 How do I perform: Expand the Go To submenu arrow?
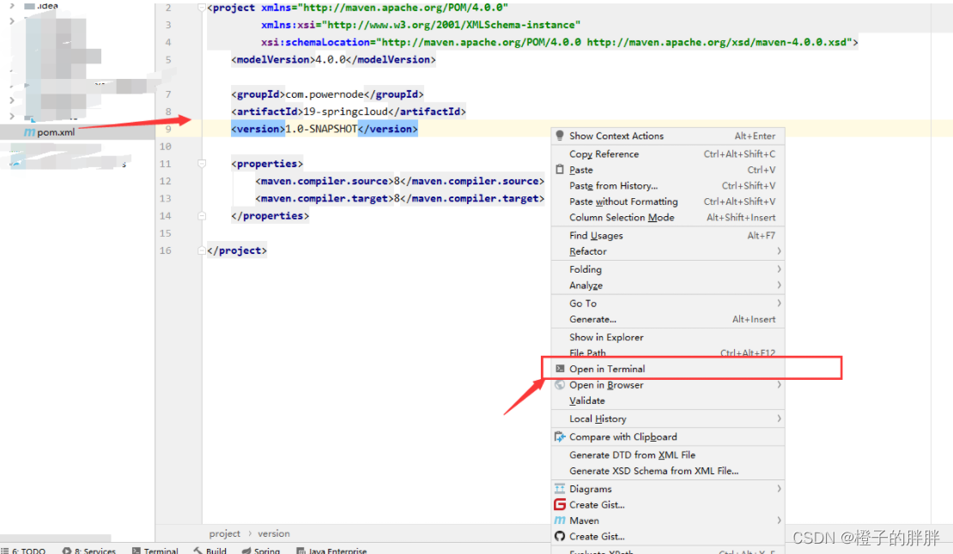779,303
